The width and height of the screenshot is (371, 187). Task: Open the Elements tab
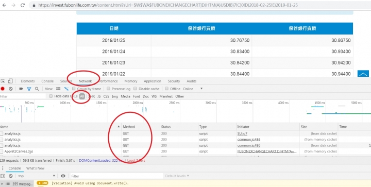(x=28, y=81)
